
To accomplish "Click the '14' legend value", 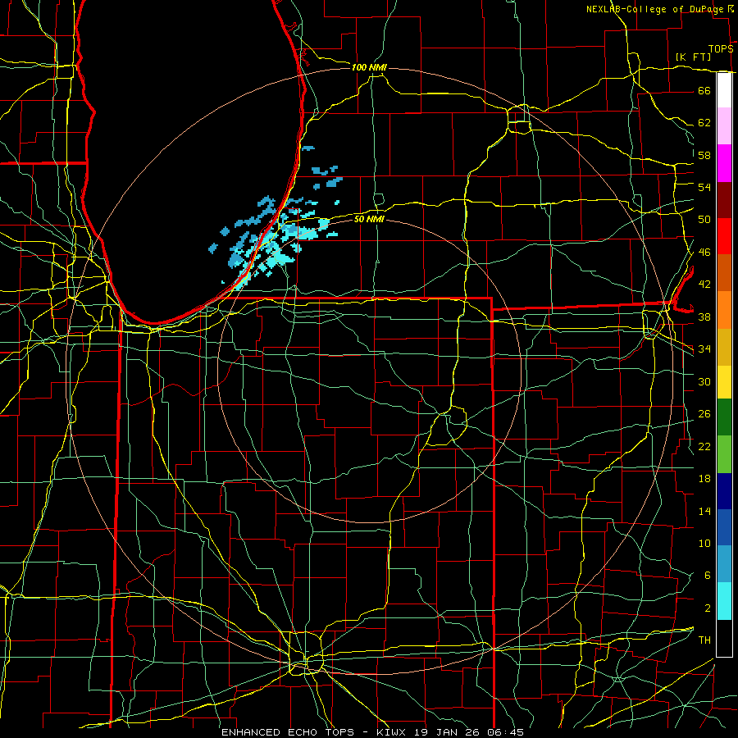I will coord(704,511).
